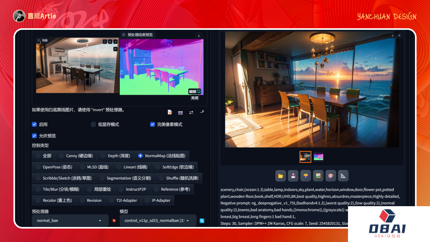
Task: Send the image to img2img with picture icon
Action: coord(318,176)
